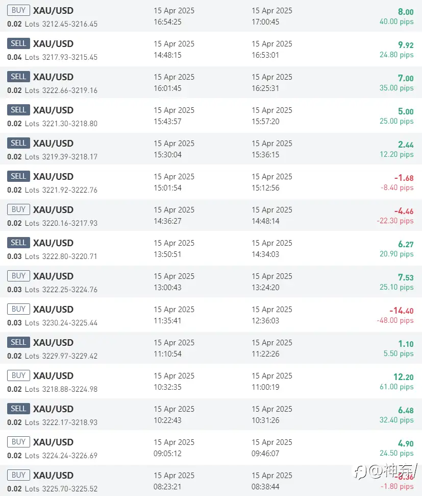
Task: Select the SELL badge on trade 3222.66-3219.16
Action: (x=19, y=77)
